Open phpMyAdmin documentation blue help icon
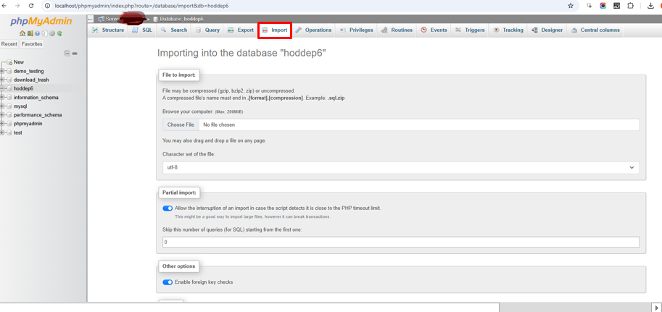 (x=37, y=33)
